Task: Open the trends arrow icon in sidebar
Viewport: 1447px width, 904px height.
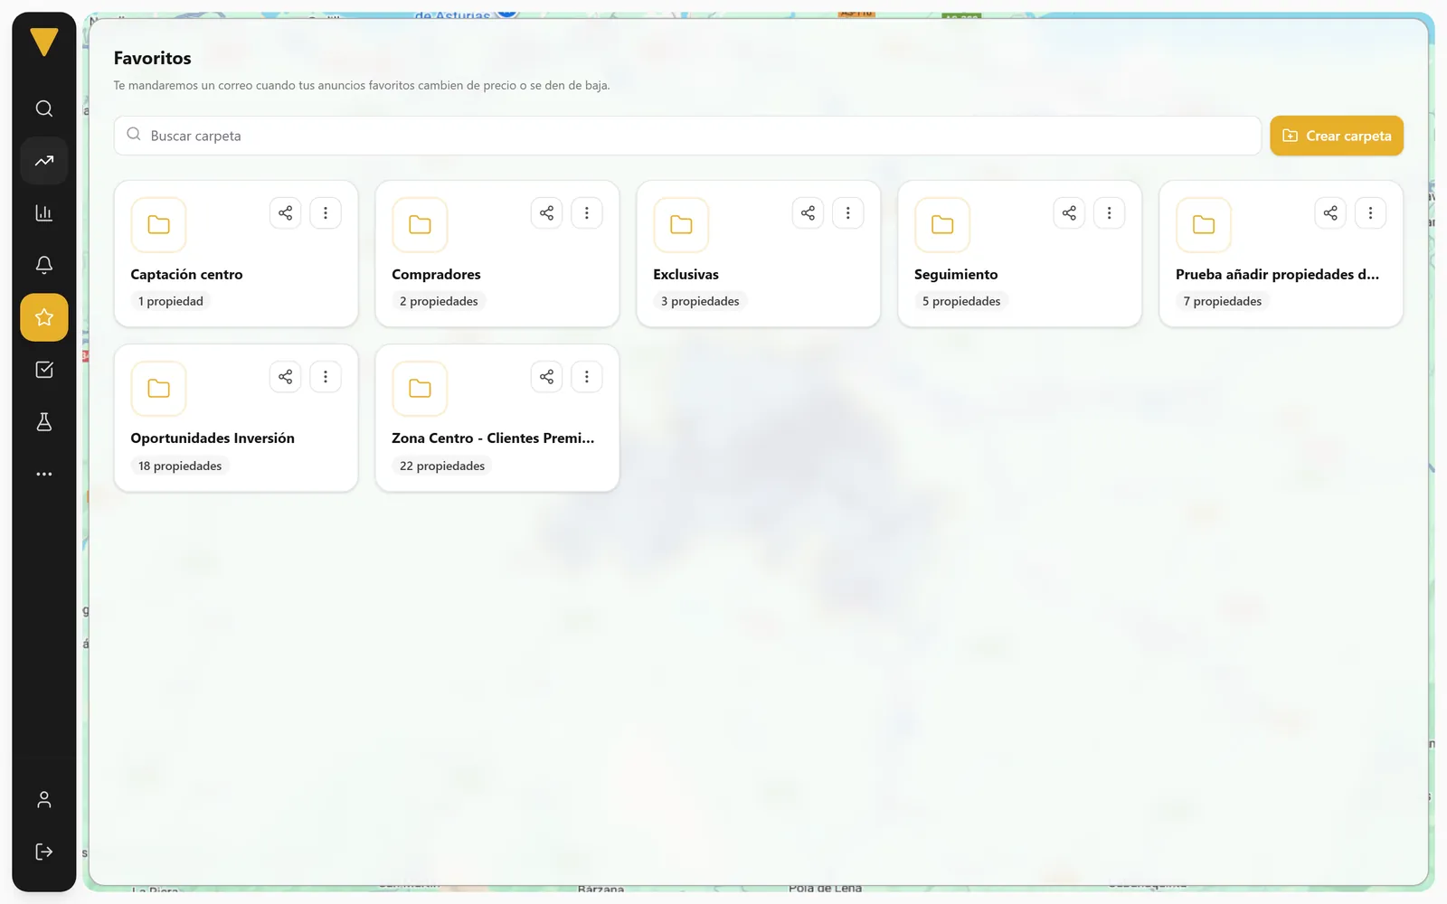Action: point(43,161)
